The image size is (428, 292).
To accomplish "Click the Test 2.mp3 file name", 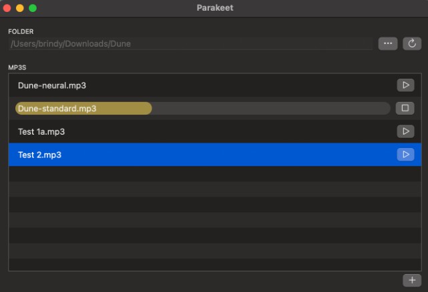I will click(41, 155).
